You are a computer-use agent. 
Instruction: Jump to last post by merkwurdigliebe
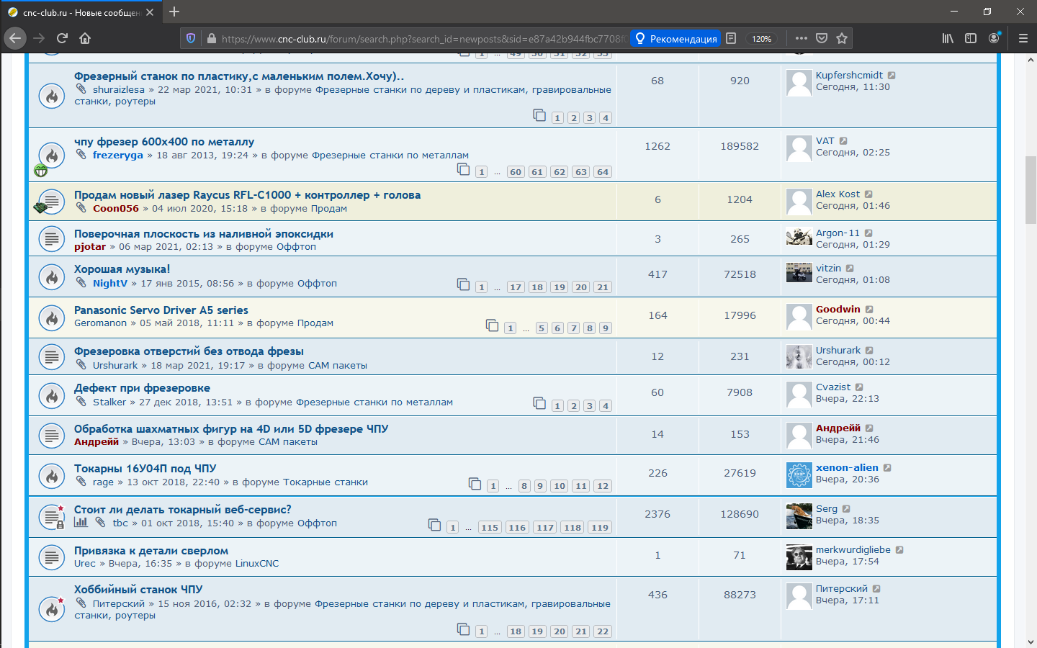899,550
